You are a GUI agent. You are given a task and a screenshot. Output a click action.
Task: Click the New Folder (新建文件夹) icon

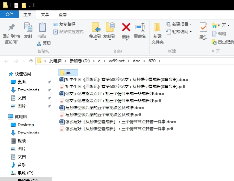[x=157, y=27]
